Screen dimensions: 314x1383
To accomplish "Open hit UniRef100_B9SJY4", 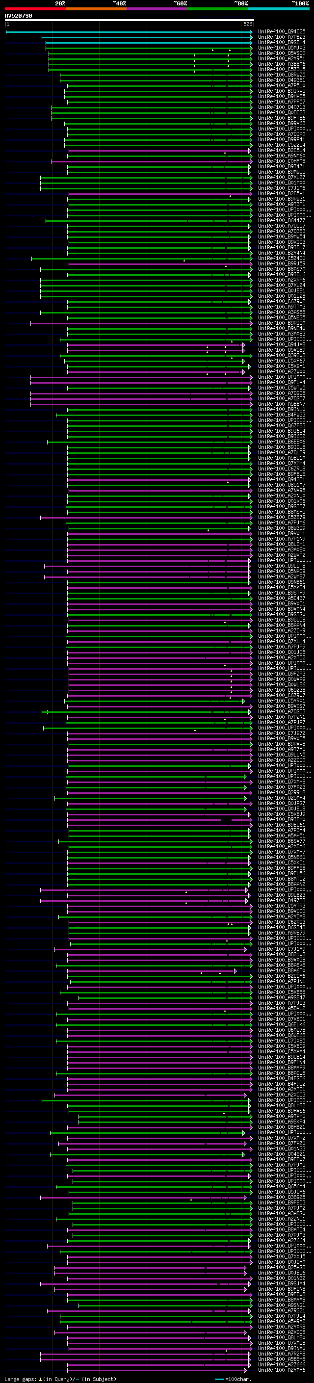I will (x=282, y=1284).
